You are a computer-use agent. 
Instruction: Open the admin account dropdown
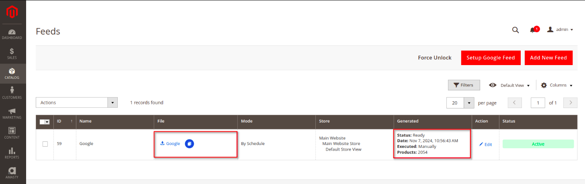pos(560,30)
